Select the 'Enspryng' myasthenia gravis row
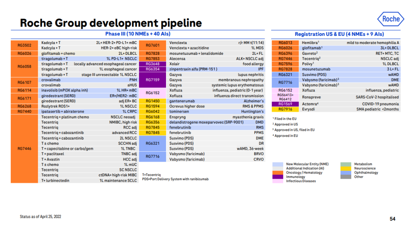The image size is (416, 233). click(x=216, y=117)
